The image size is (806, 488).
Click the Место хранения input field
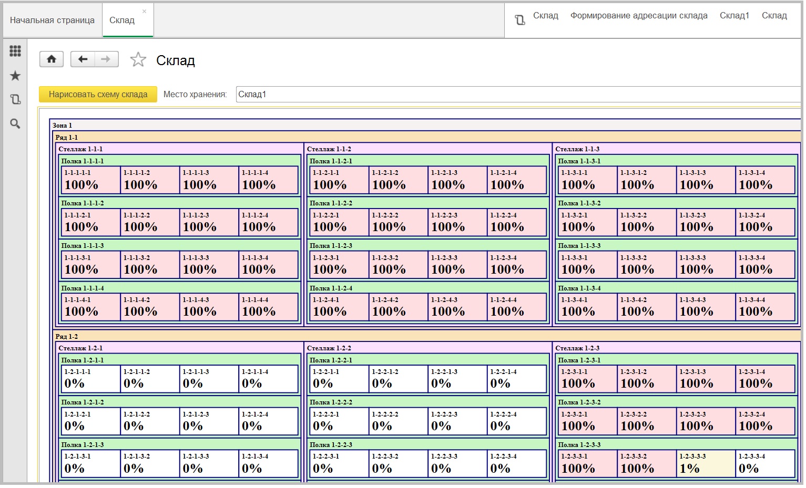518,95
